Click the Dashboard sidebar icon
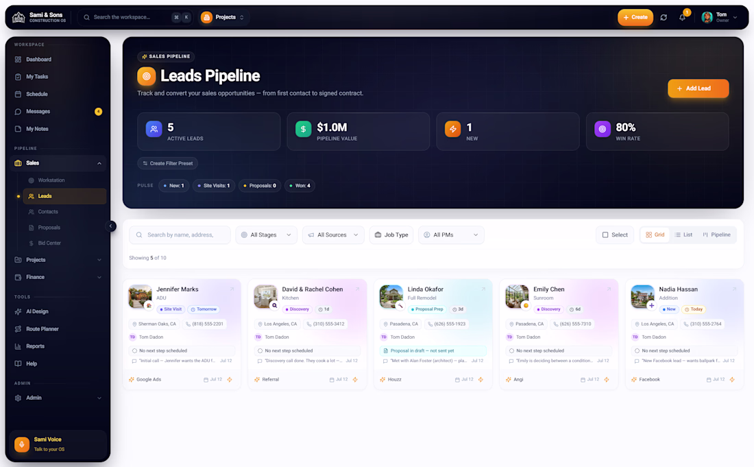The height and width of the screenshot is (467, 754). 19,60
